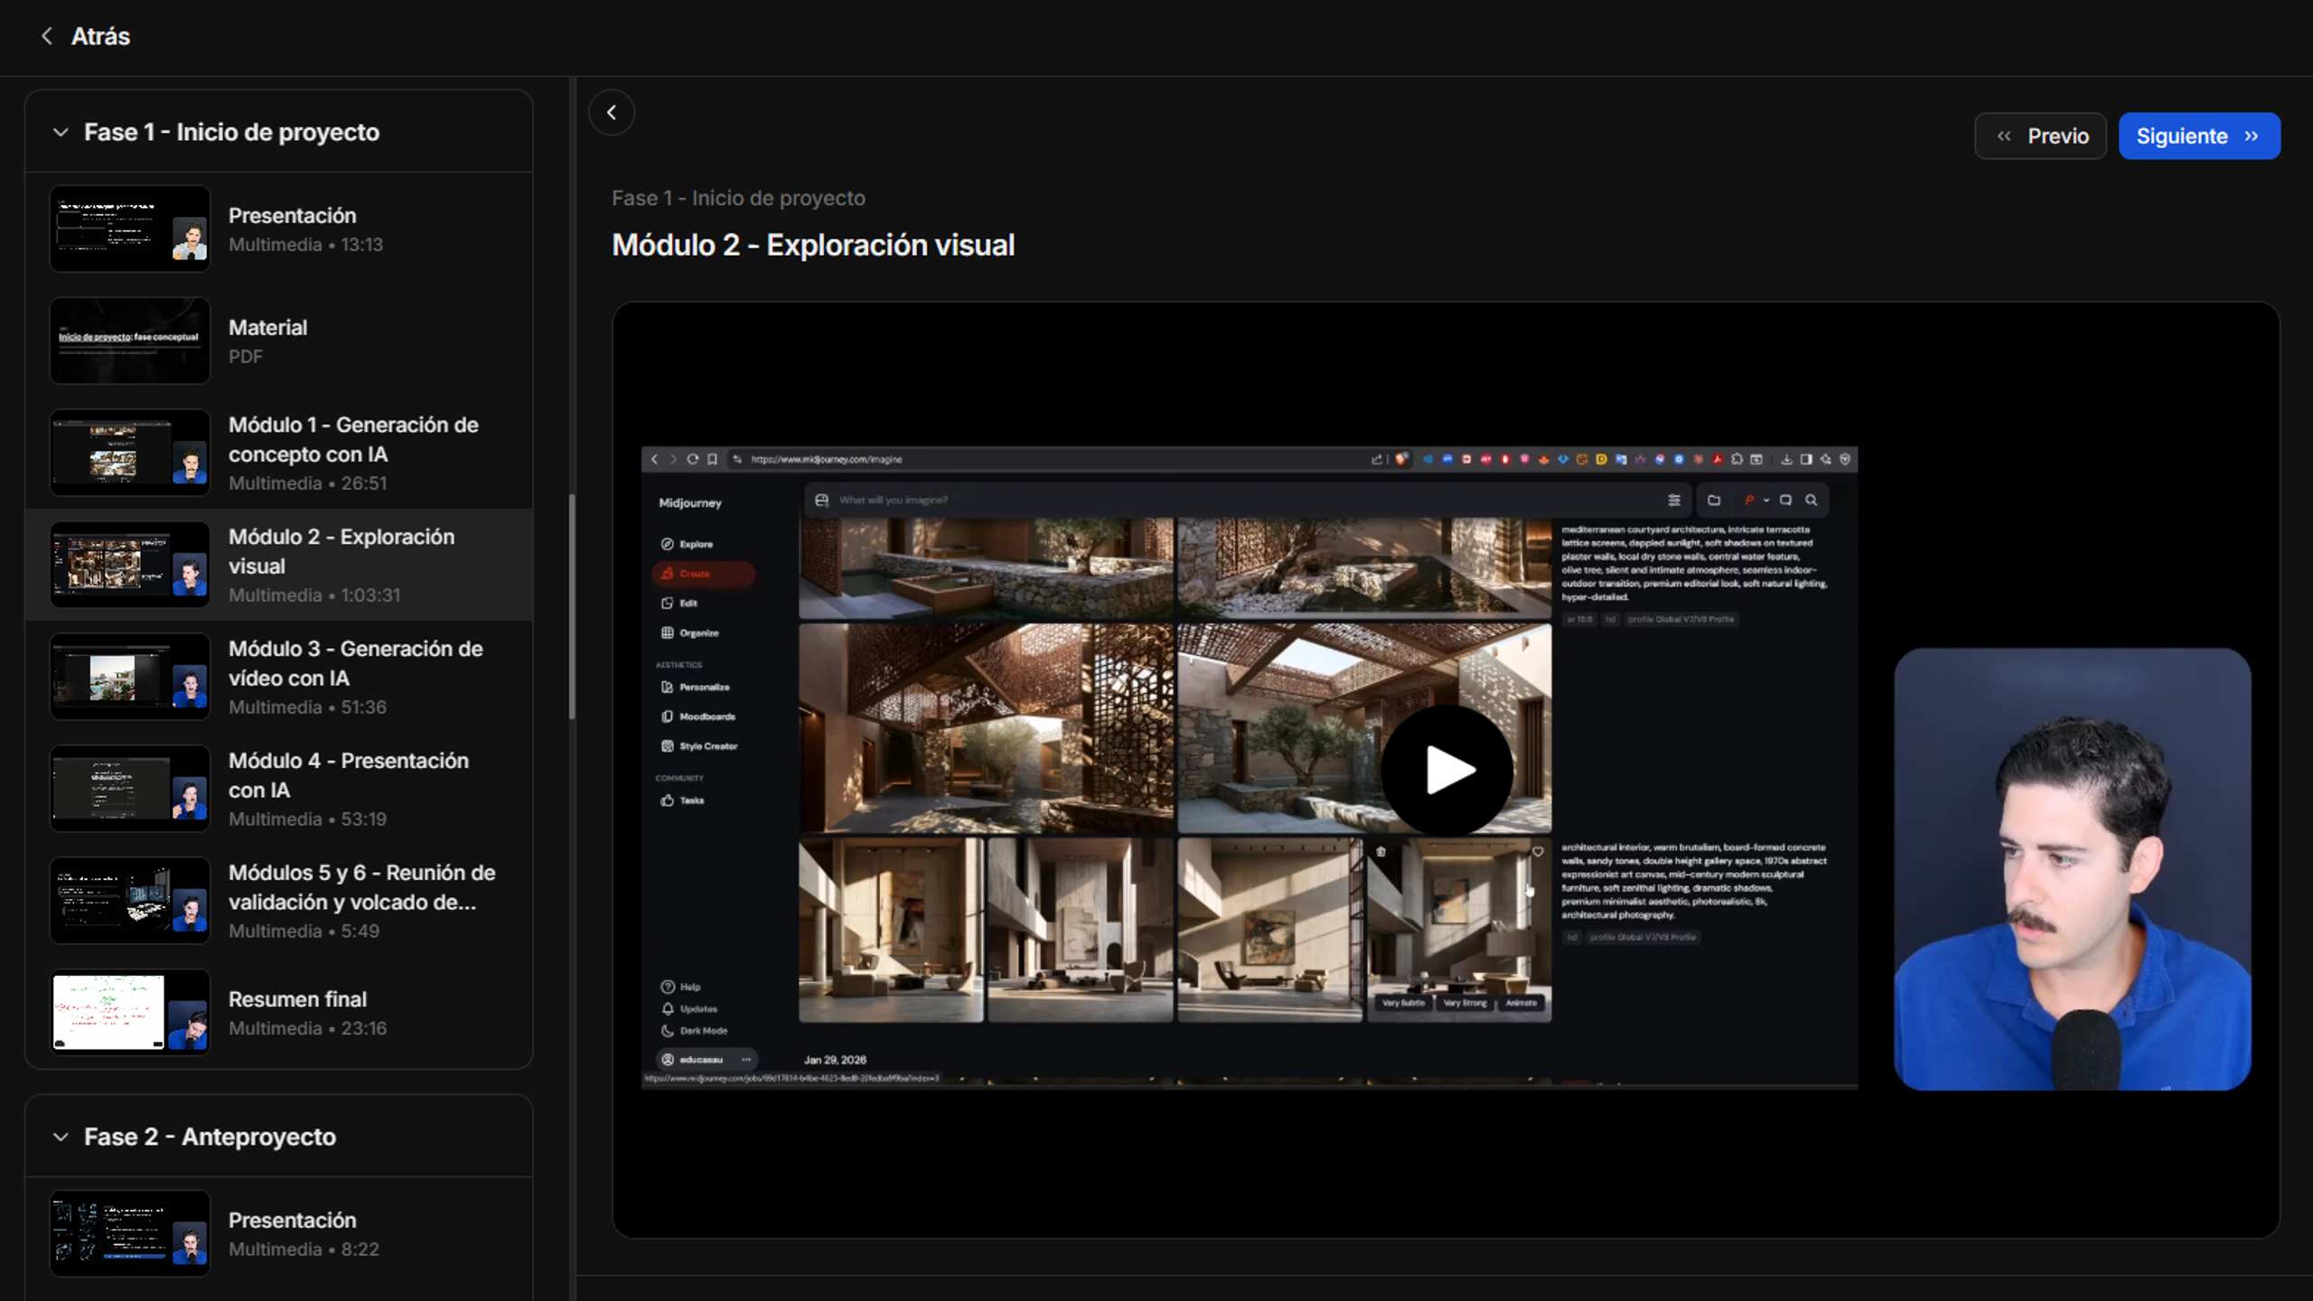Click the main heading Módulo 2 - Exploración visual

(813, 245)
